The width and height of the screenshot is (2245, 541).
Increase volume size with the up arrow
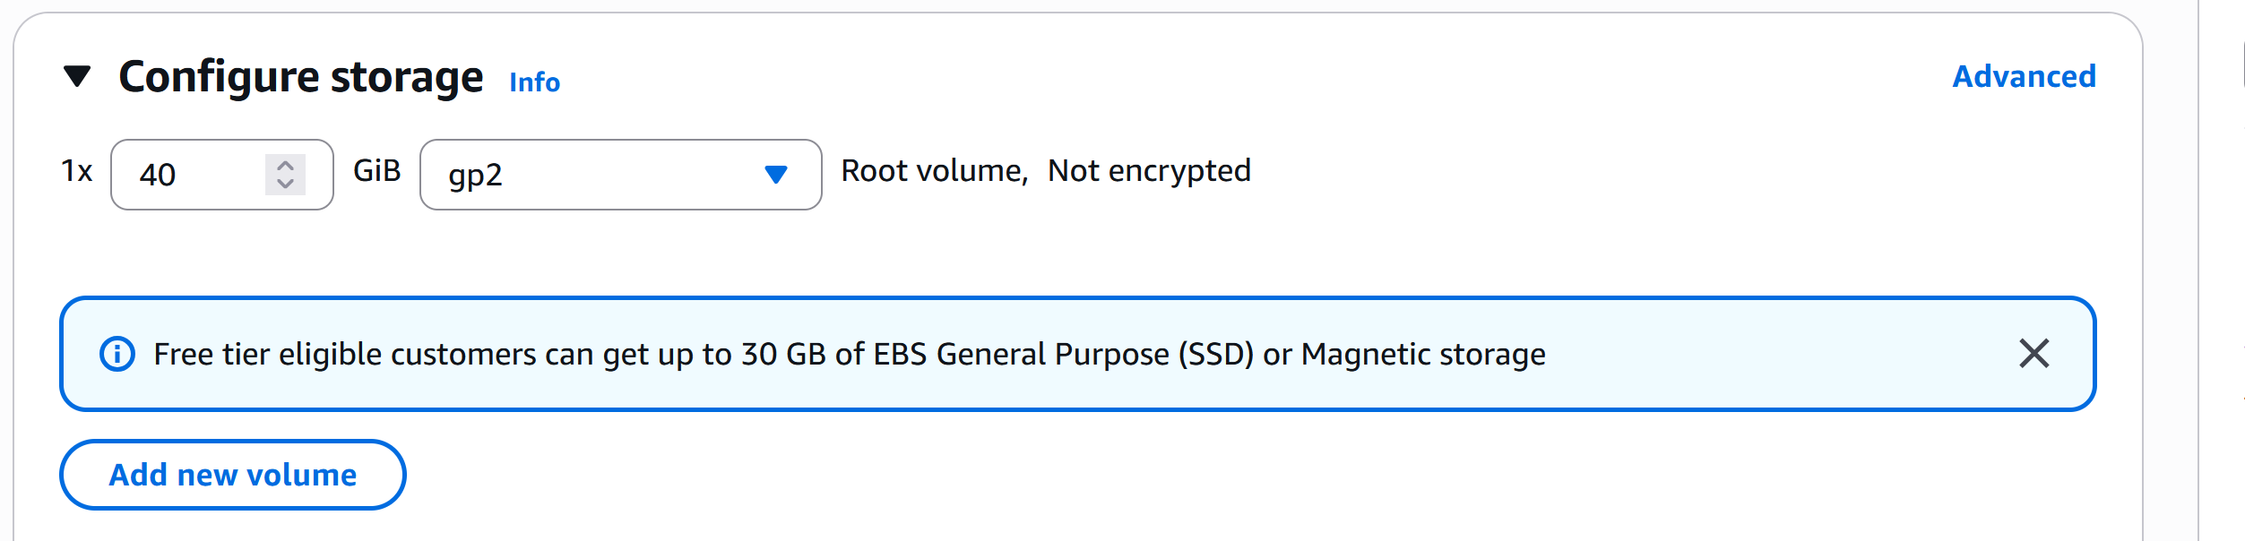pyautogui.click(x=285, y=166)
